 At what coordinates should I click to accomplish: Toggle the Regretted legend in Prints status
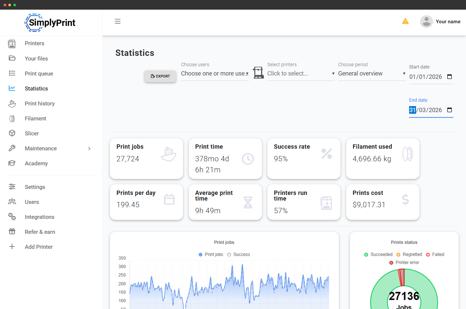[409, 254]
